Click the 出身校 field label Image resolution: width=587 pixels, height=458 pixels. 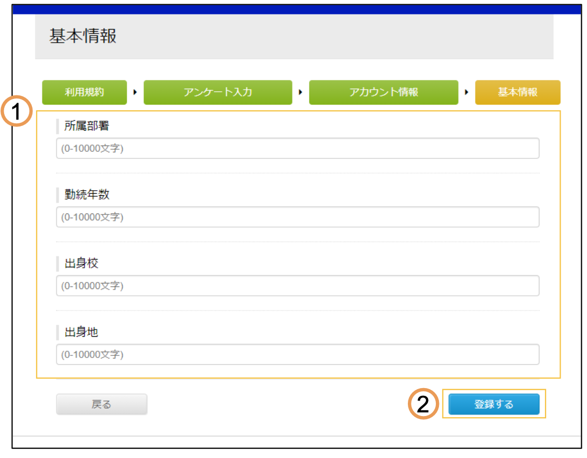click(81, 263)
